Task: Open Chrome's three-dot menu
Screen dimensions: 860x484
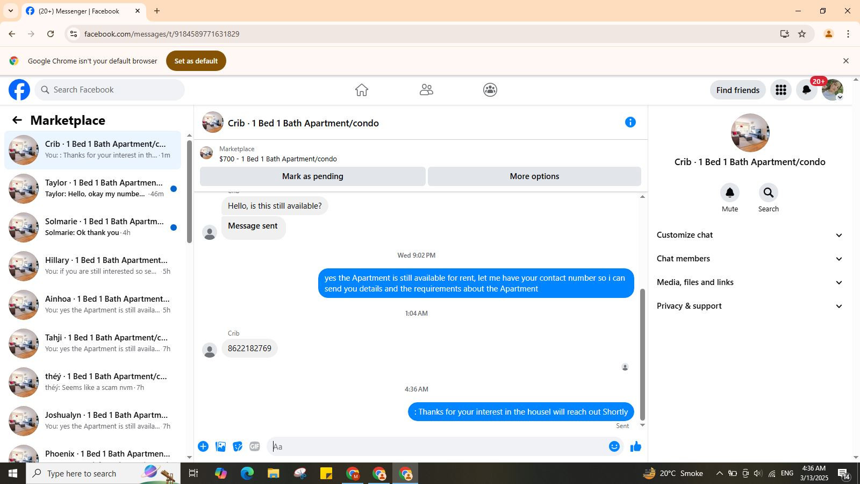Action: (x=848, y=34)
